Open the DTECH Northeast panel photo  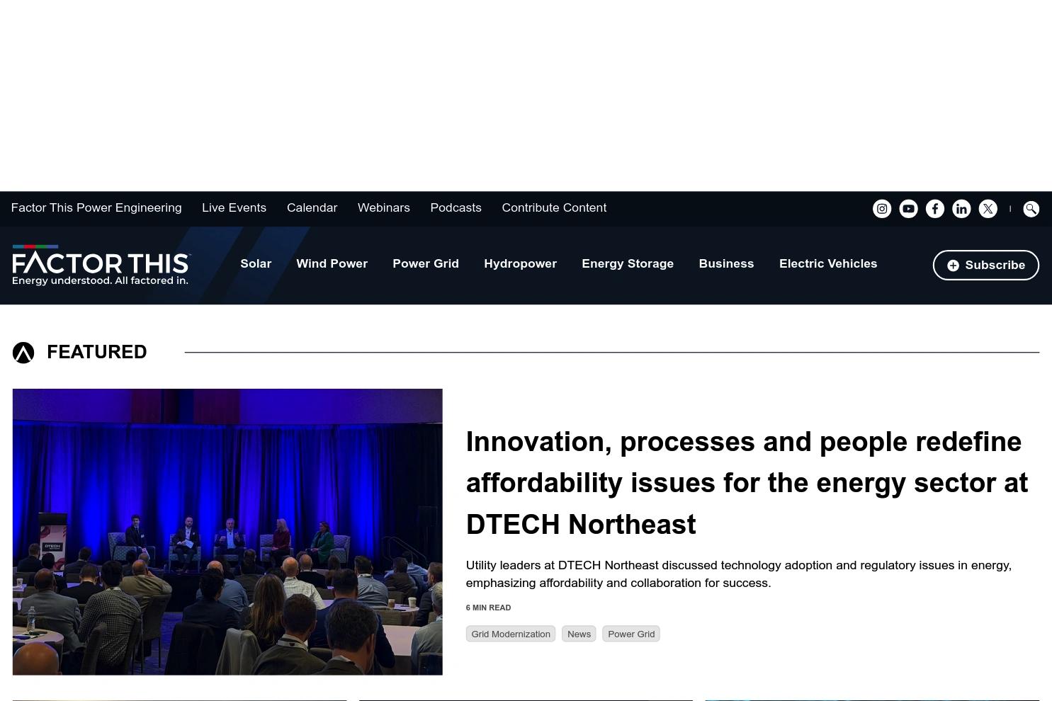(227, 532)
